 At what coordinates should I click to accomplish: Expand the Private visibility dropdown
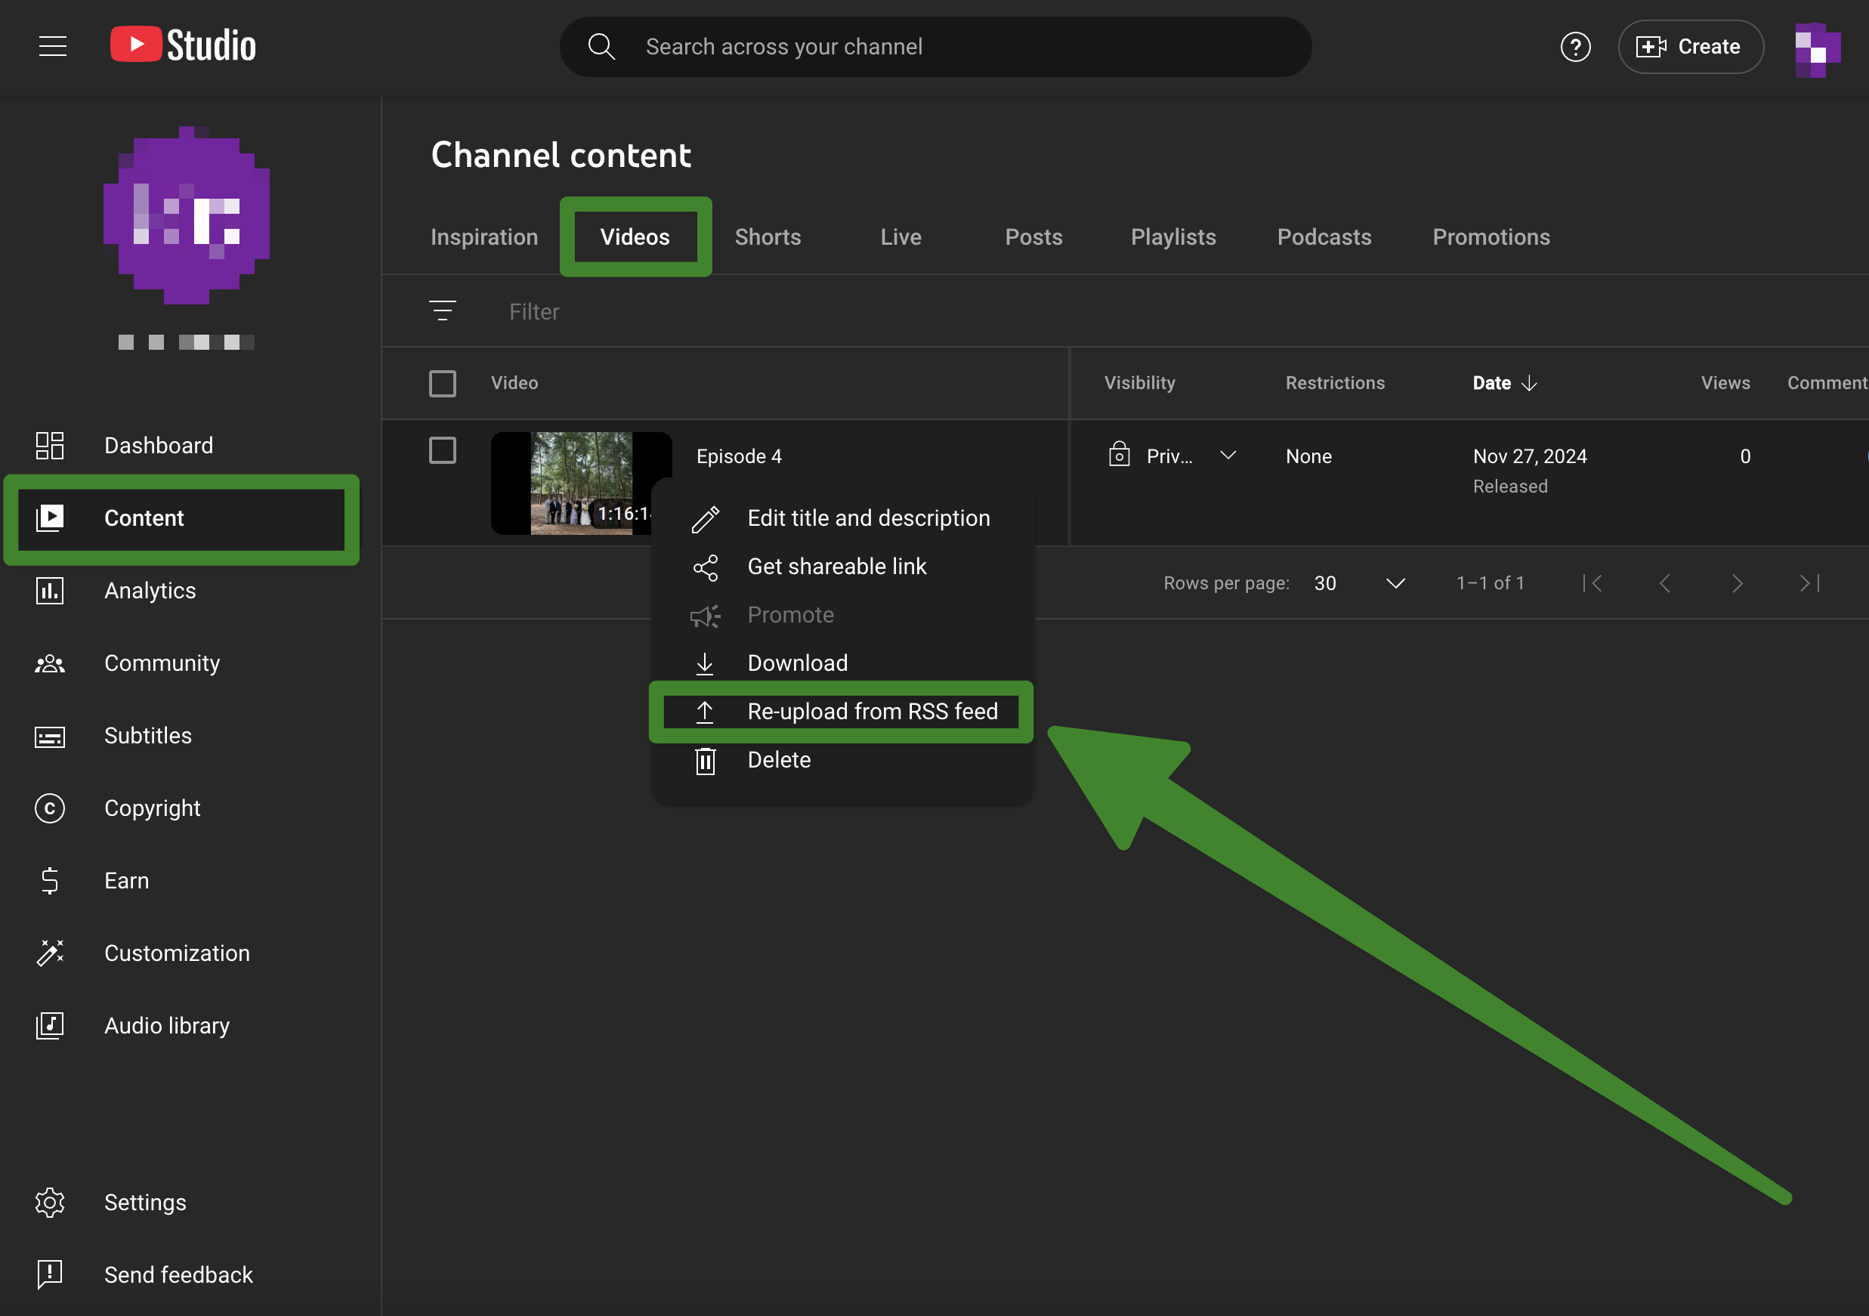[1228, 456]
